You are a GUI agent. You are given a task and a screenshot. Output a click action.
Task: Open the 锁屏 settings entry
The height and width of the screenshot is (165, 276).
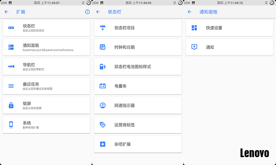click(x=46, y=105)
